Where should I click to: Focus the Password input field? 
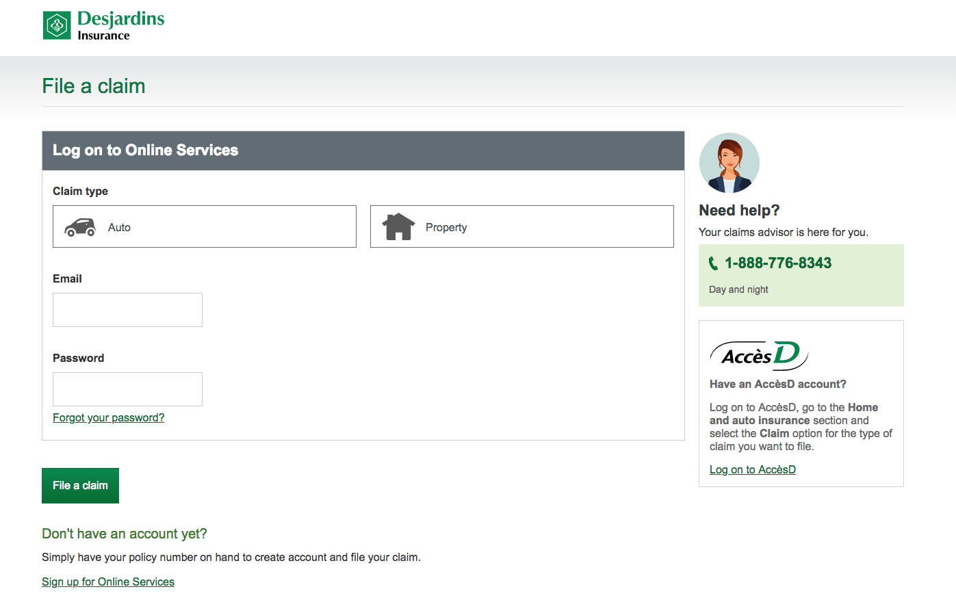point(127,389)
